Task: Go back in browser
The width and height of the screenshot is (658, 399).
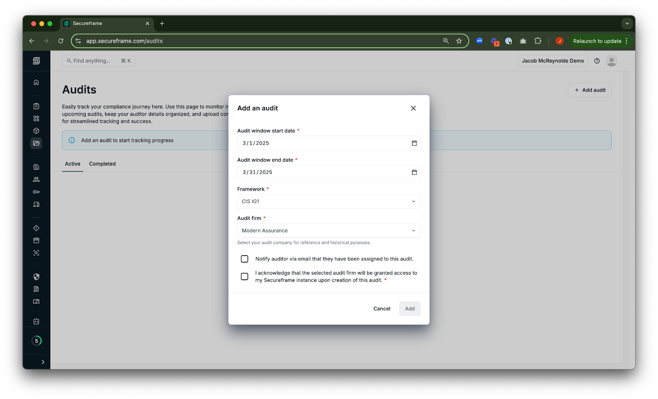Action: [32, 41]
